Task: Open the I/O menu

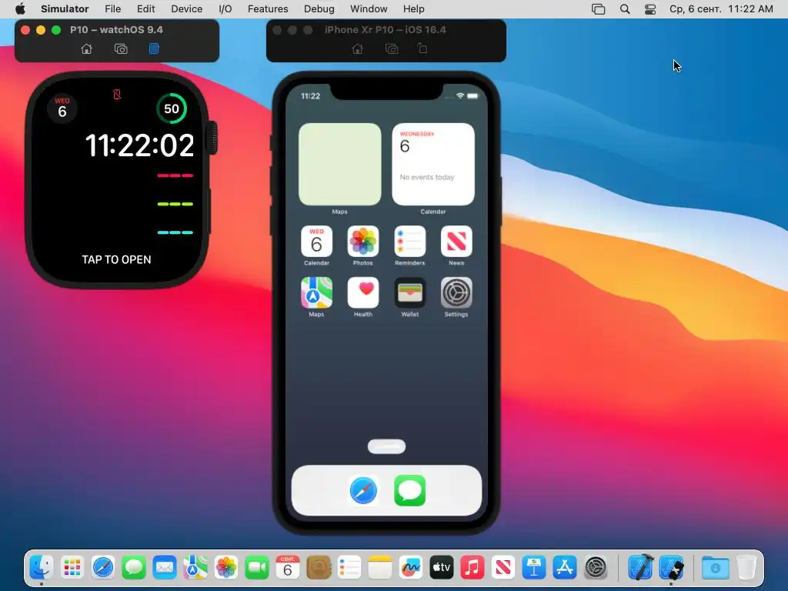Action: pos(225,9)
